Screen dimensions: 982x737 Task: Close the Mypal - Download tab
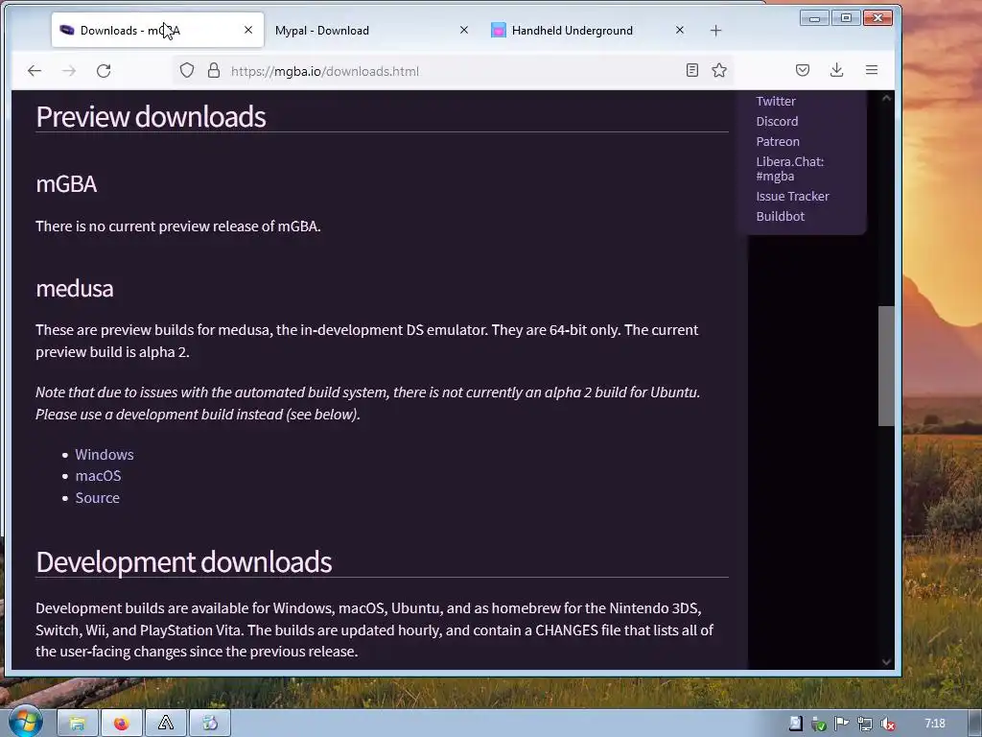tap(464, 30)
